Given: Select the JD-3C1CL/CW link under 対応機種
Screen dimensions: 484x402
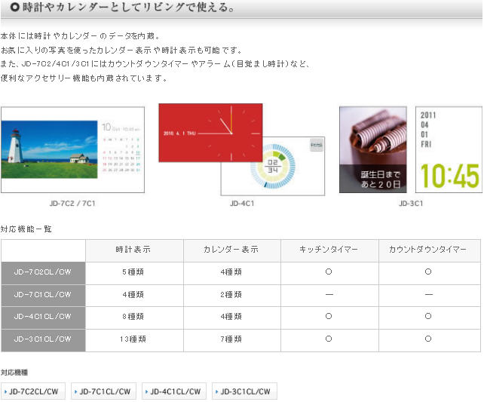Looking at the screenshot, I should (x=244, y=391).
